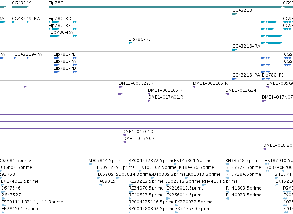
Task: Click EST EK174012.5prime
Action: point(2,185)
